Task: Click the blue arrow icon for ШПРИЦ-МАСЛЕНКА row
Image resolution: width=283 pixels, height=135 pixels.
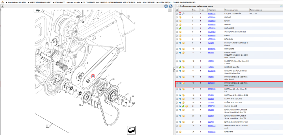Action: point(180,122)
